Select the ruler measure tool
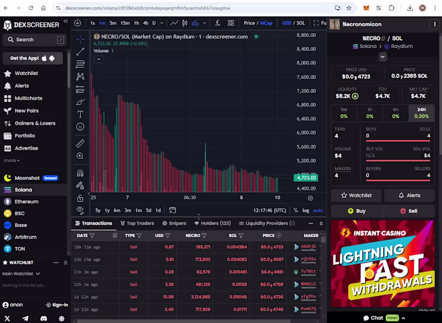 pyautogui.click(x=80, y=144)
